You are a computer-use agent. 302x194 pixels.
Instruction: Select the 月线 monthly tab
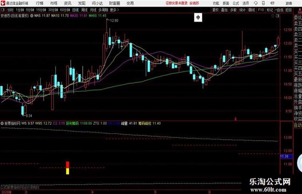[x=93, y=10]
